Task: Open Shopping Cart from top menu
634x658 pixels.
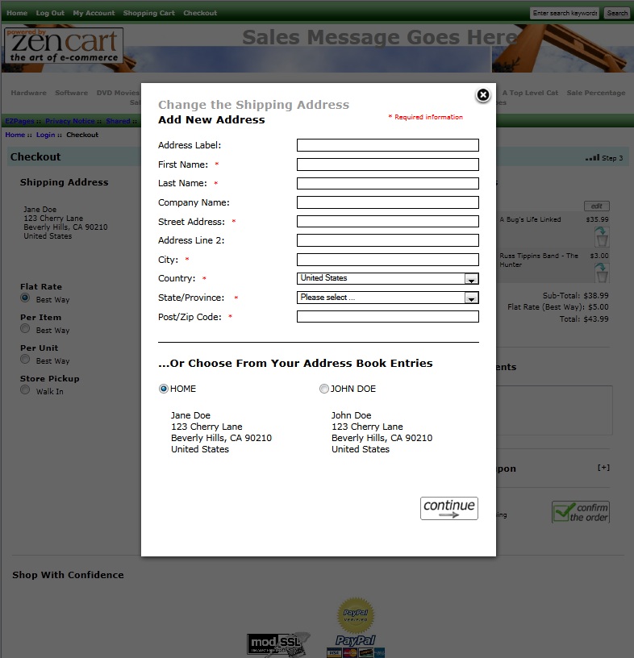Action: [148, 13]
